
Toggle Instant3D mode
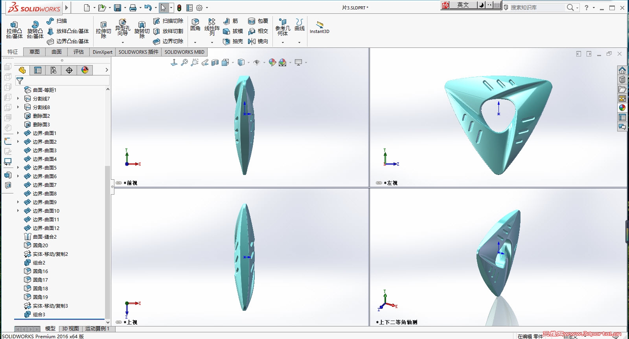click(x=320, y=27)
